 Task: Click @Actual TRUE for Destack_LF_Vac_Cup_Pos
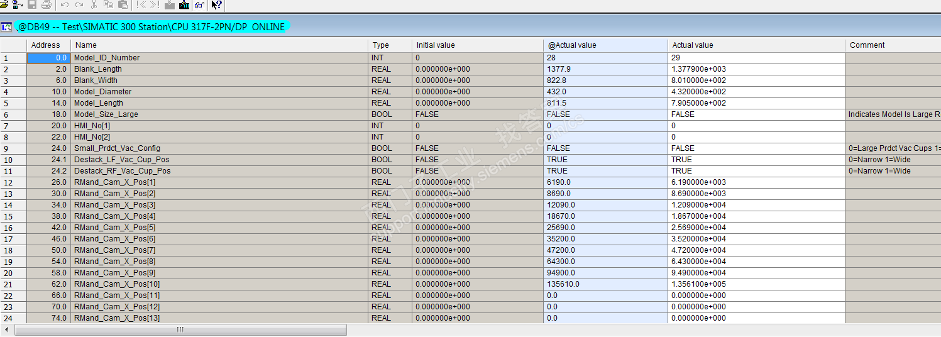pyautogui.click(x=605, y=160)
